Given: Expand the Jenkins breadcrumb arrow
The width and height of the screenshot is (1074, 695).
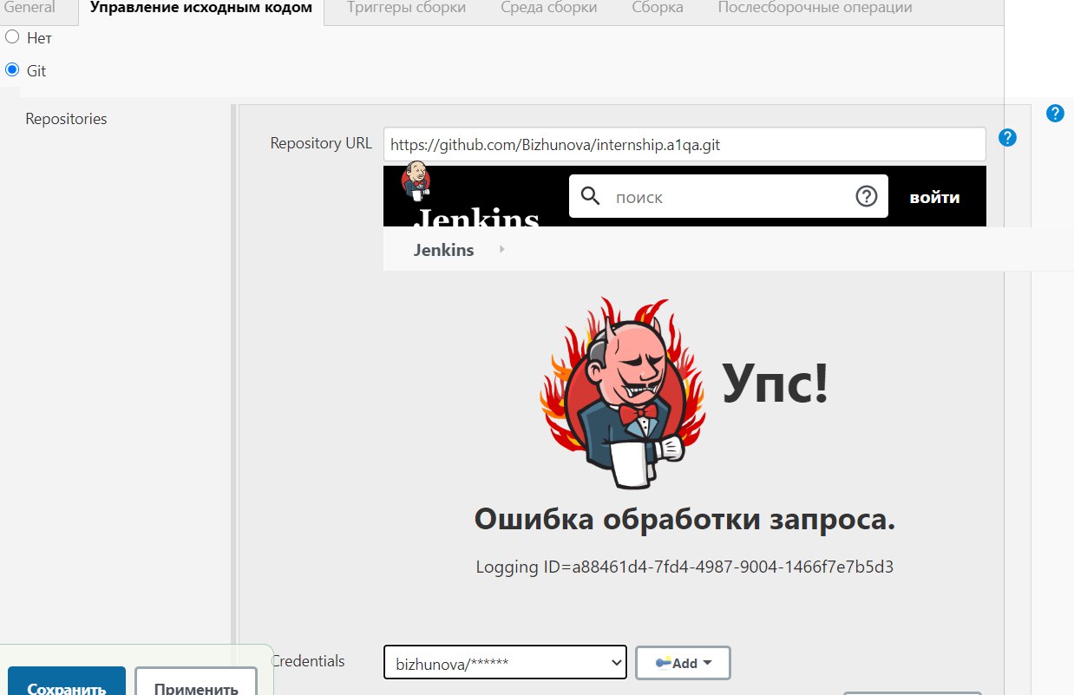Looking at the screenshot, I should pos(502,250).
